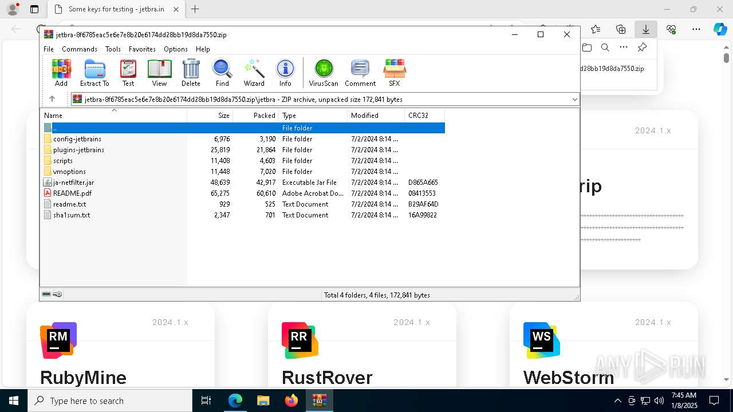Select the parent folder '..' row
Image resolution: width=733 pixels, height=412 pixels.
[243, 128]
